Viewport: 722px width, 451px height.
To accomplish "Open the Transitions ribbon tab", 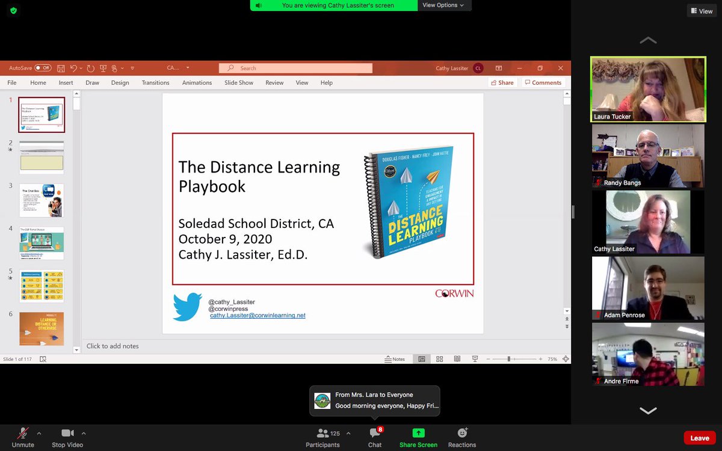I will tap(155, 82).
